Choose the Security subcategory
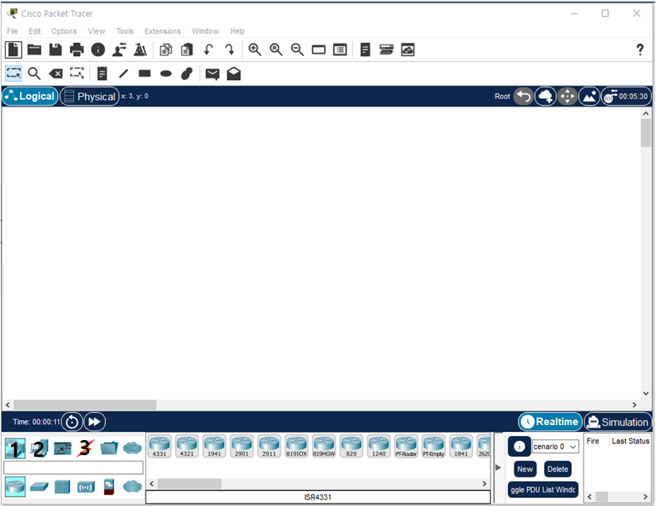 (109, 487)
